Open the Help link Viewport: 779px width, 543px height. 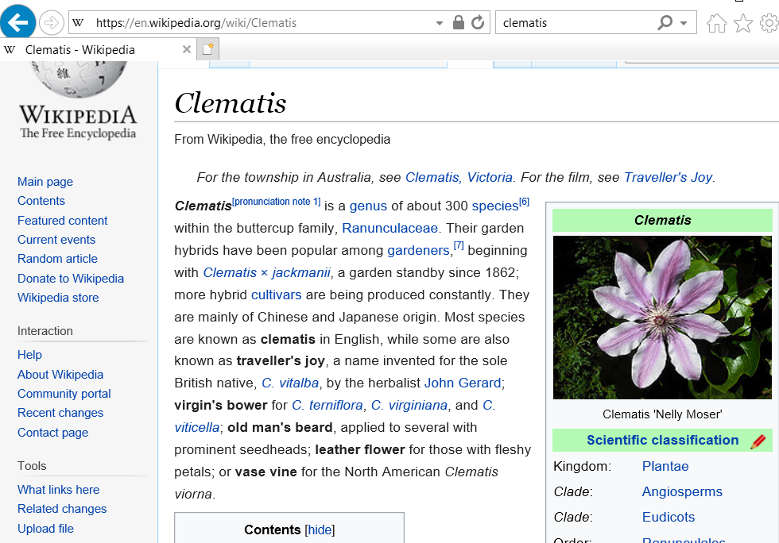30,354
